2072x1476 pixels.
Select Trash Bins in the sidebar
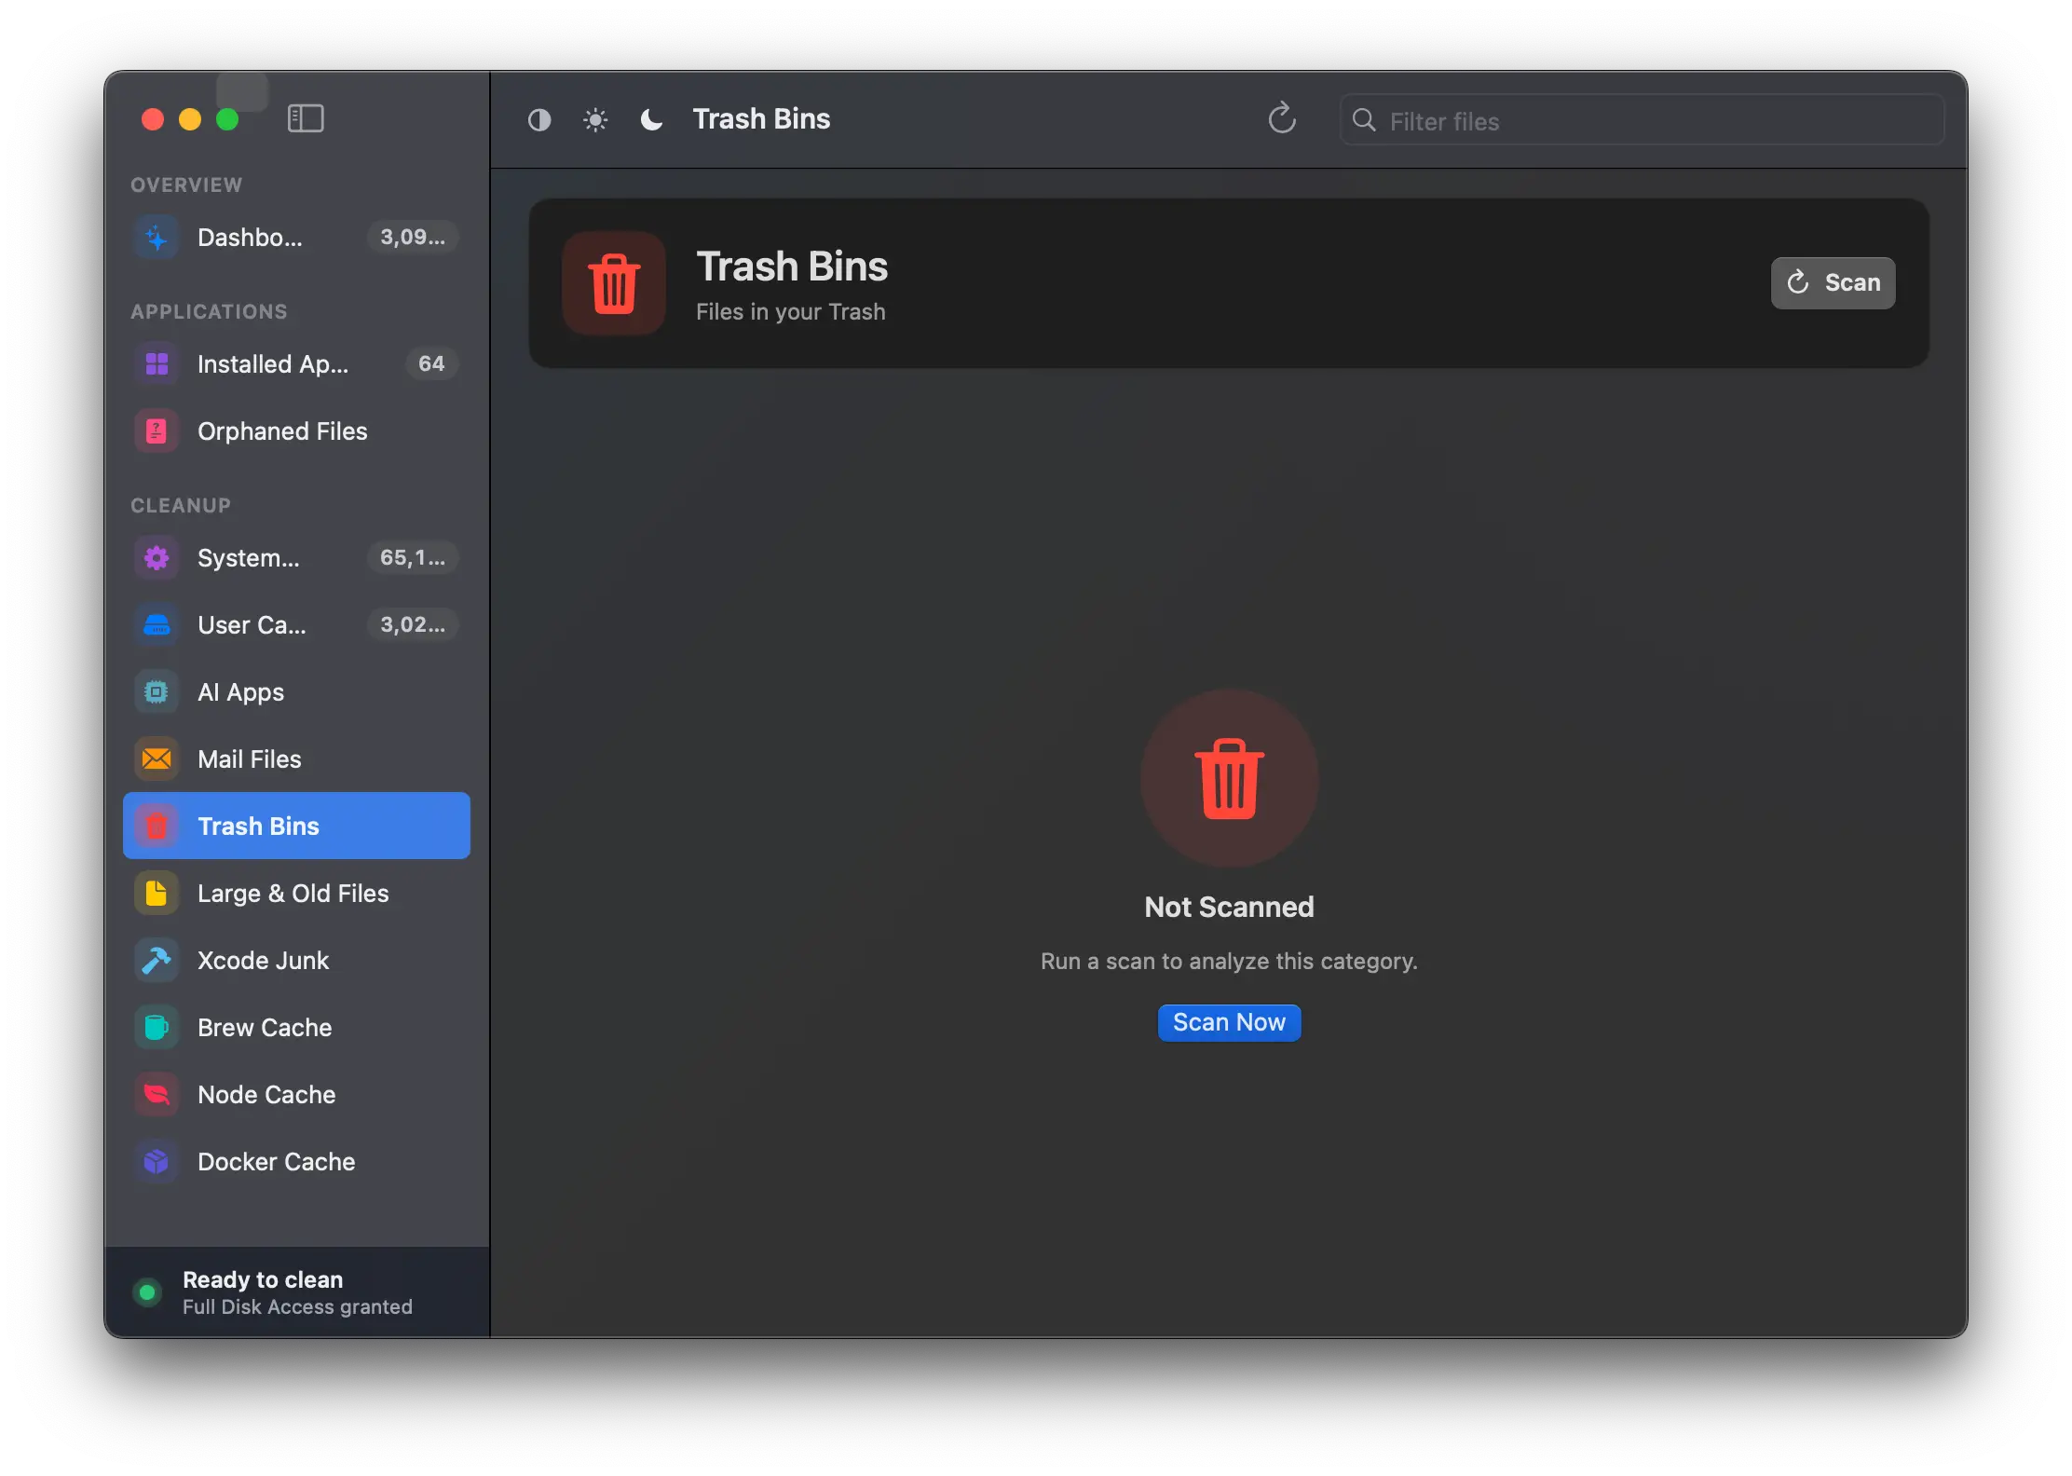click(x=296, y=826)
